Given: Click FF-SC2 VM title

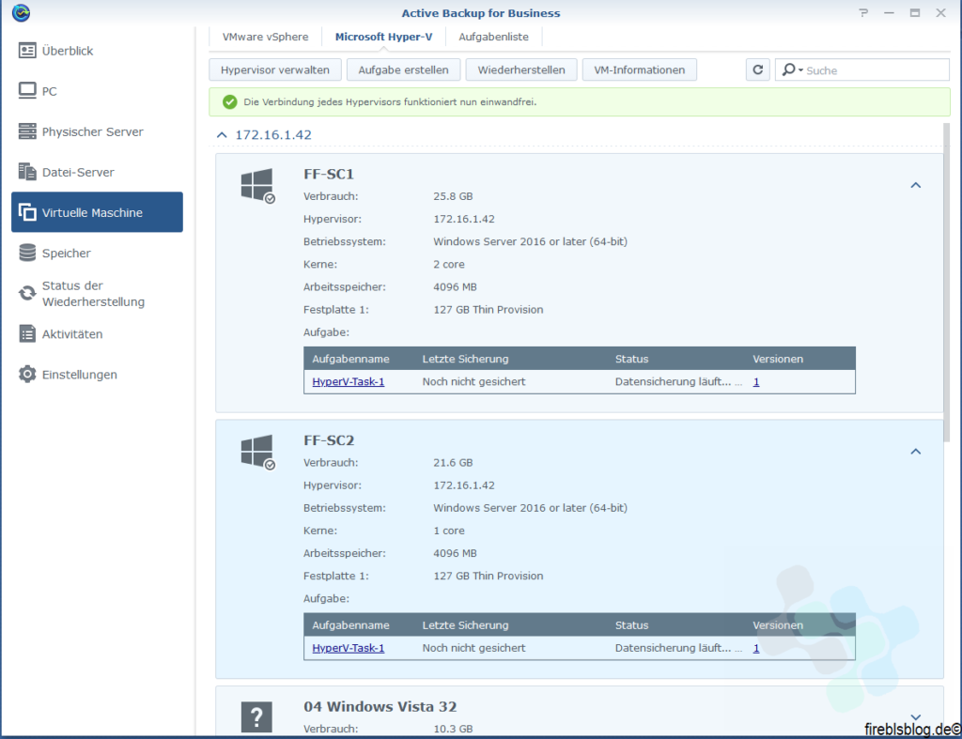Looking at the screenshot, I should (329, 440).
